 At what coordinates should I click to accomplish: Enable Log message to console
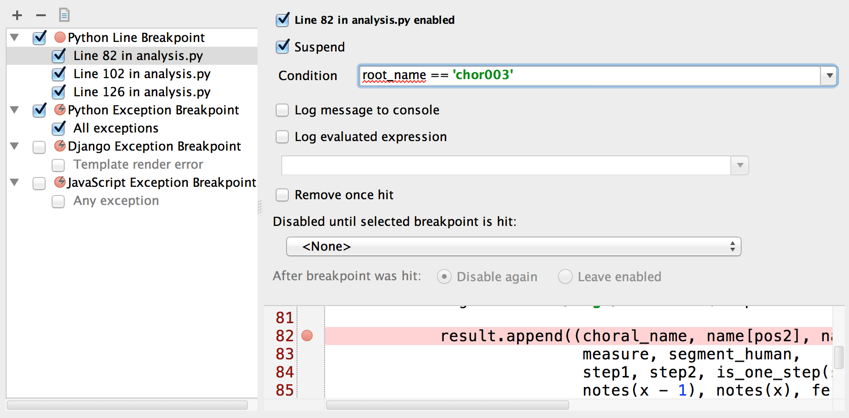[x=282, y=110]
